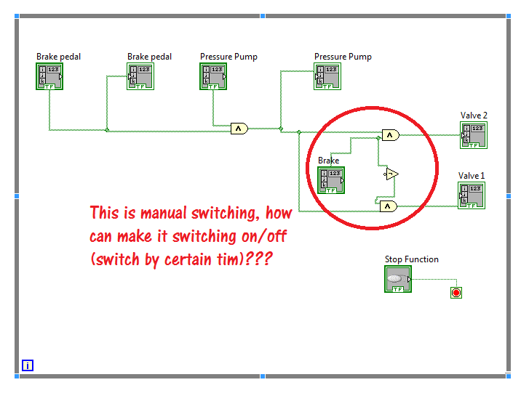Image resolution: width=529 pixels, height=409 pixels.
Task: Click the top-left corner loop handle
Action: [17, 16]
